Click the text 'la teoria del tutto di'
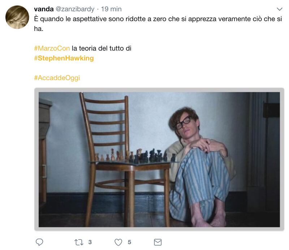Viewport: 289px width, 250px height. pos(102,48)
